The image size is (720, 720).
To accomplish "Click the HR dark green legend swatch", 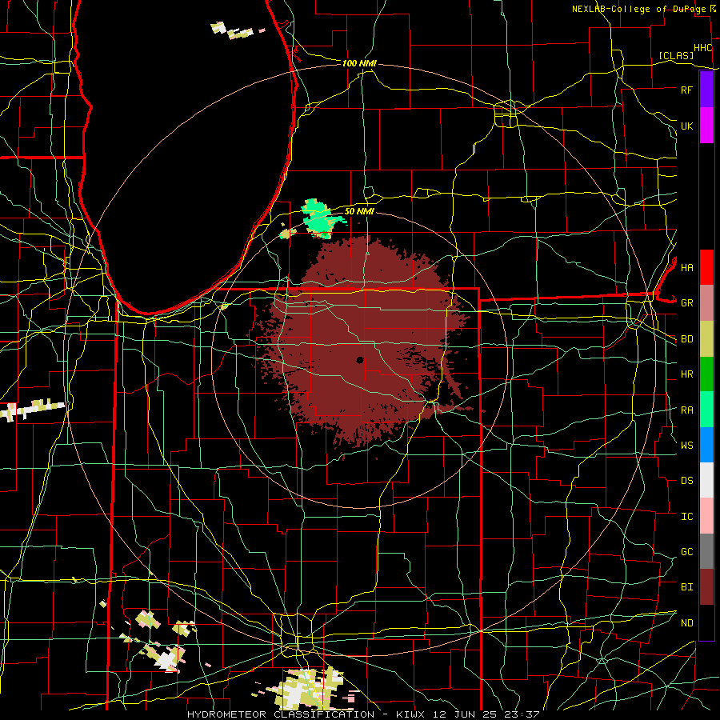I will pos(706,374).
